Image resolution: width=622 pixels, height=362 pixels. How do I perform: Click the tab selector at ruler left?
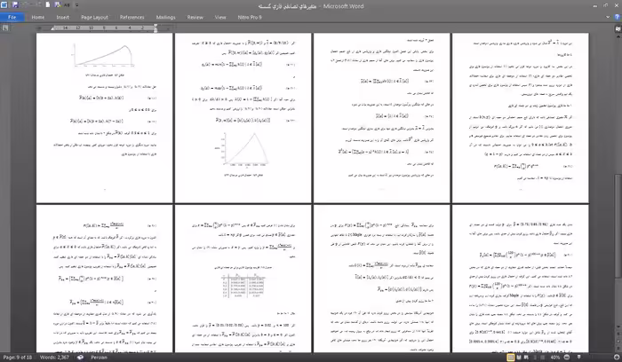[4, 28]
